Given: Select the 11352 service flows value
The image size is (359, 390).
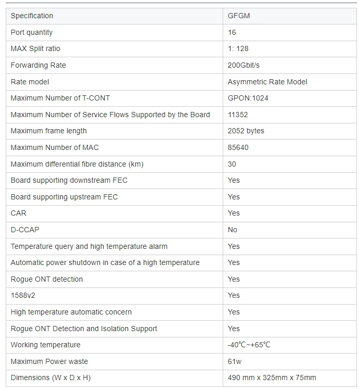Looking at the screenshot, I should pos(238,115).
